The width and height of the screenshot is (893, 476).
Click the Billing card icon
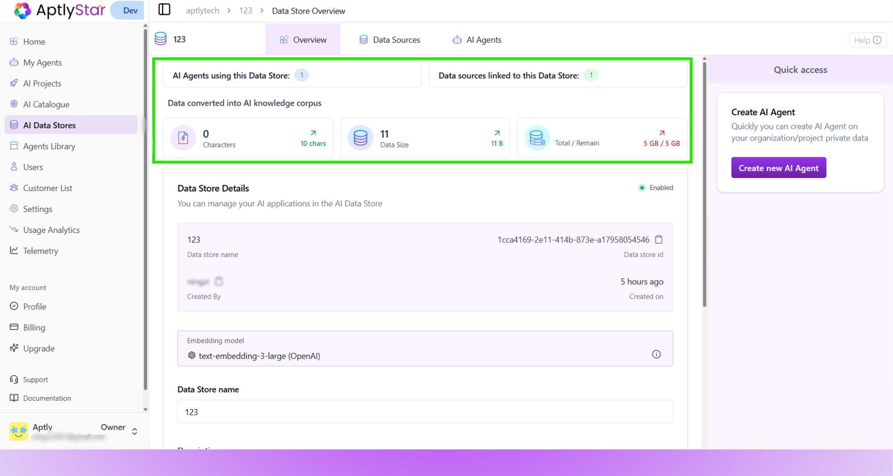[x=14, y=327]
